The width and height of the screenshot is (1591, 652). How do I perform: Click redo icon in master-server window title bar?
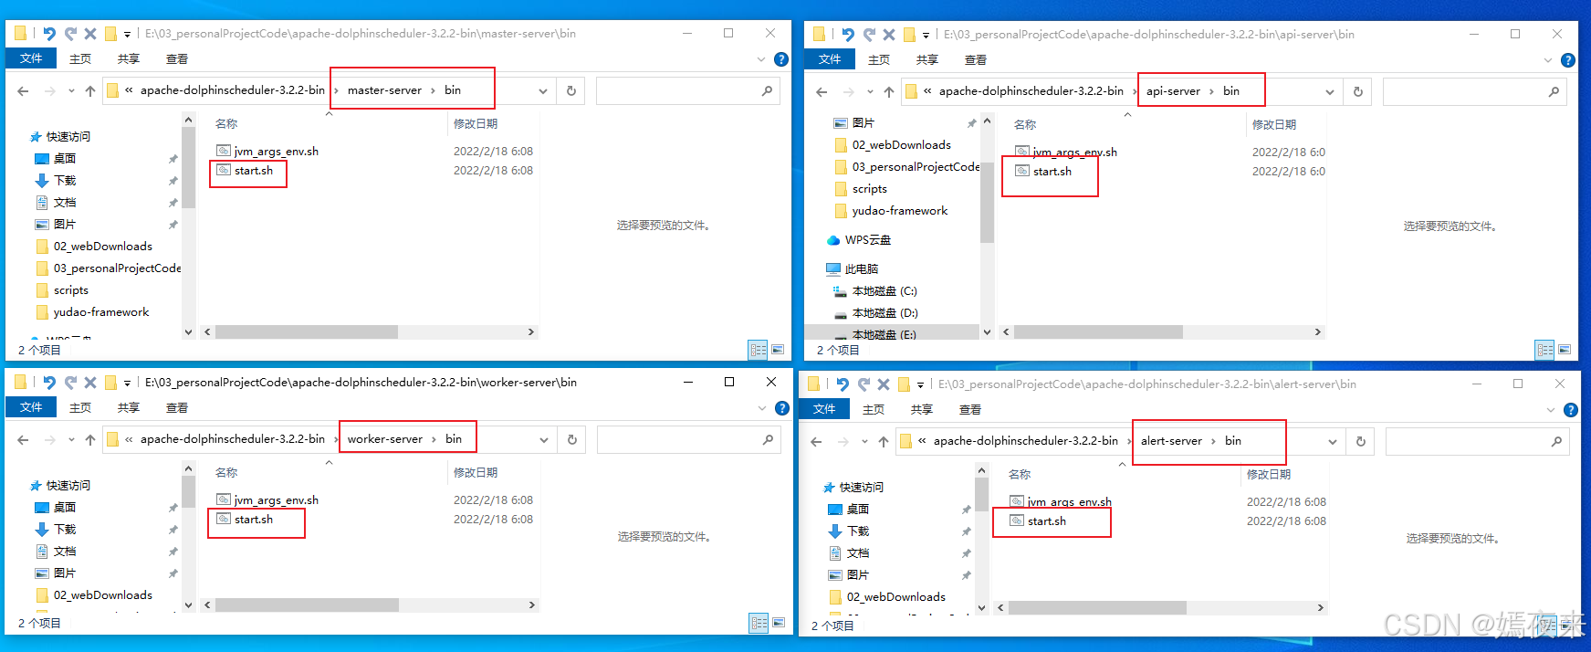pos(70,34)
